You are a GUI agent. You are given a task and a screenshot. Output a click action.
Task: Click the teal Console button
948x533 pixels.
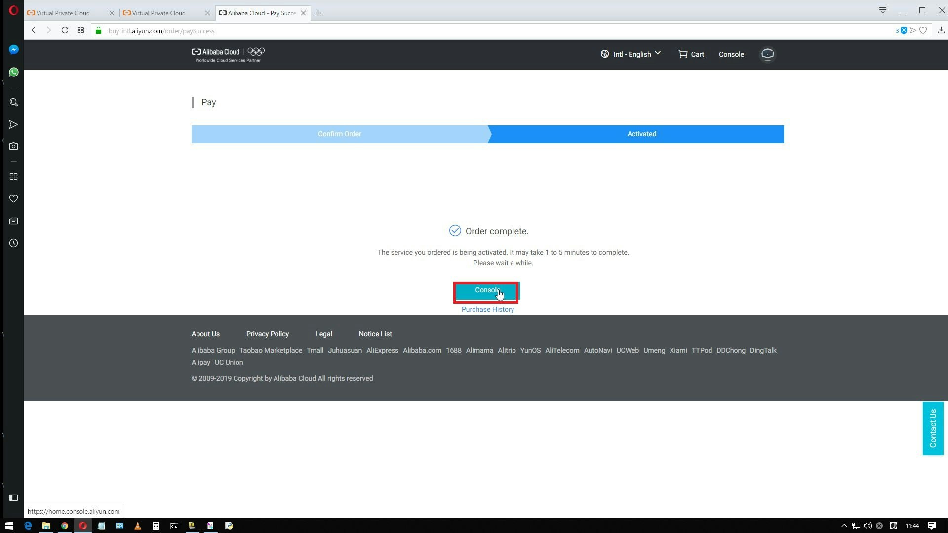[x=486, y=291]
